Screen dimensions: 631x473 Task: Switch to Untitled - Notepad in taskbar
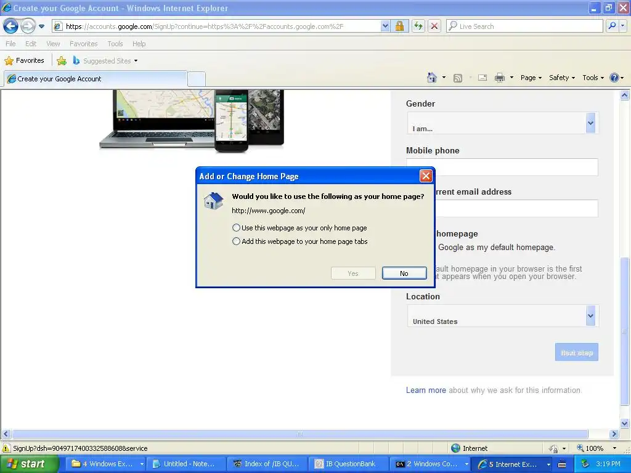click(186, 464)
